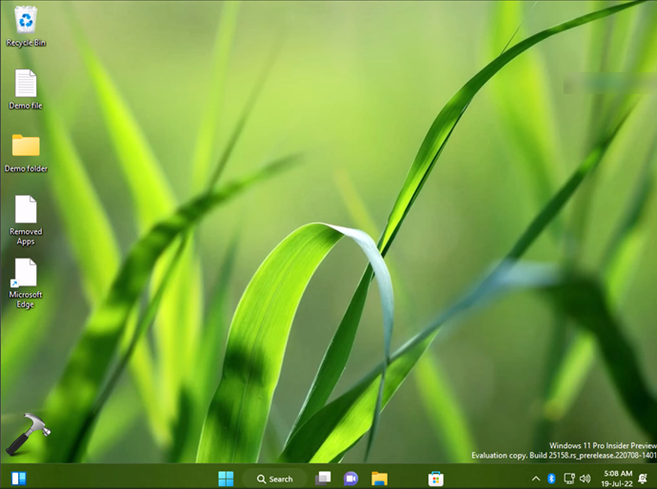657x489 pixels.
Task: Open the Windows Start menu
Action: tap(226, 479)
